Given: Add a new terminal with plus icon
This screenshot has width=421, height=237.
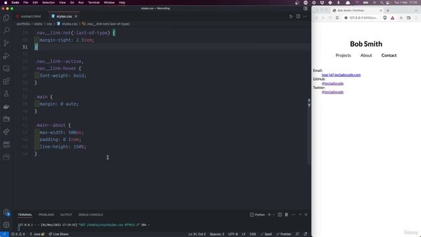Looking at the screenshot, I should click(269, 215).
